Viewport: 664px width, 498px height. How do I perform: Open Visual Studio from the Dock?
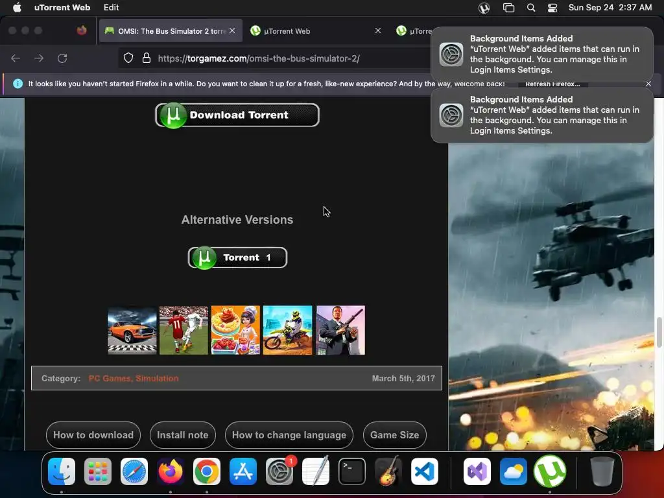[x=477, y=471]
